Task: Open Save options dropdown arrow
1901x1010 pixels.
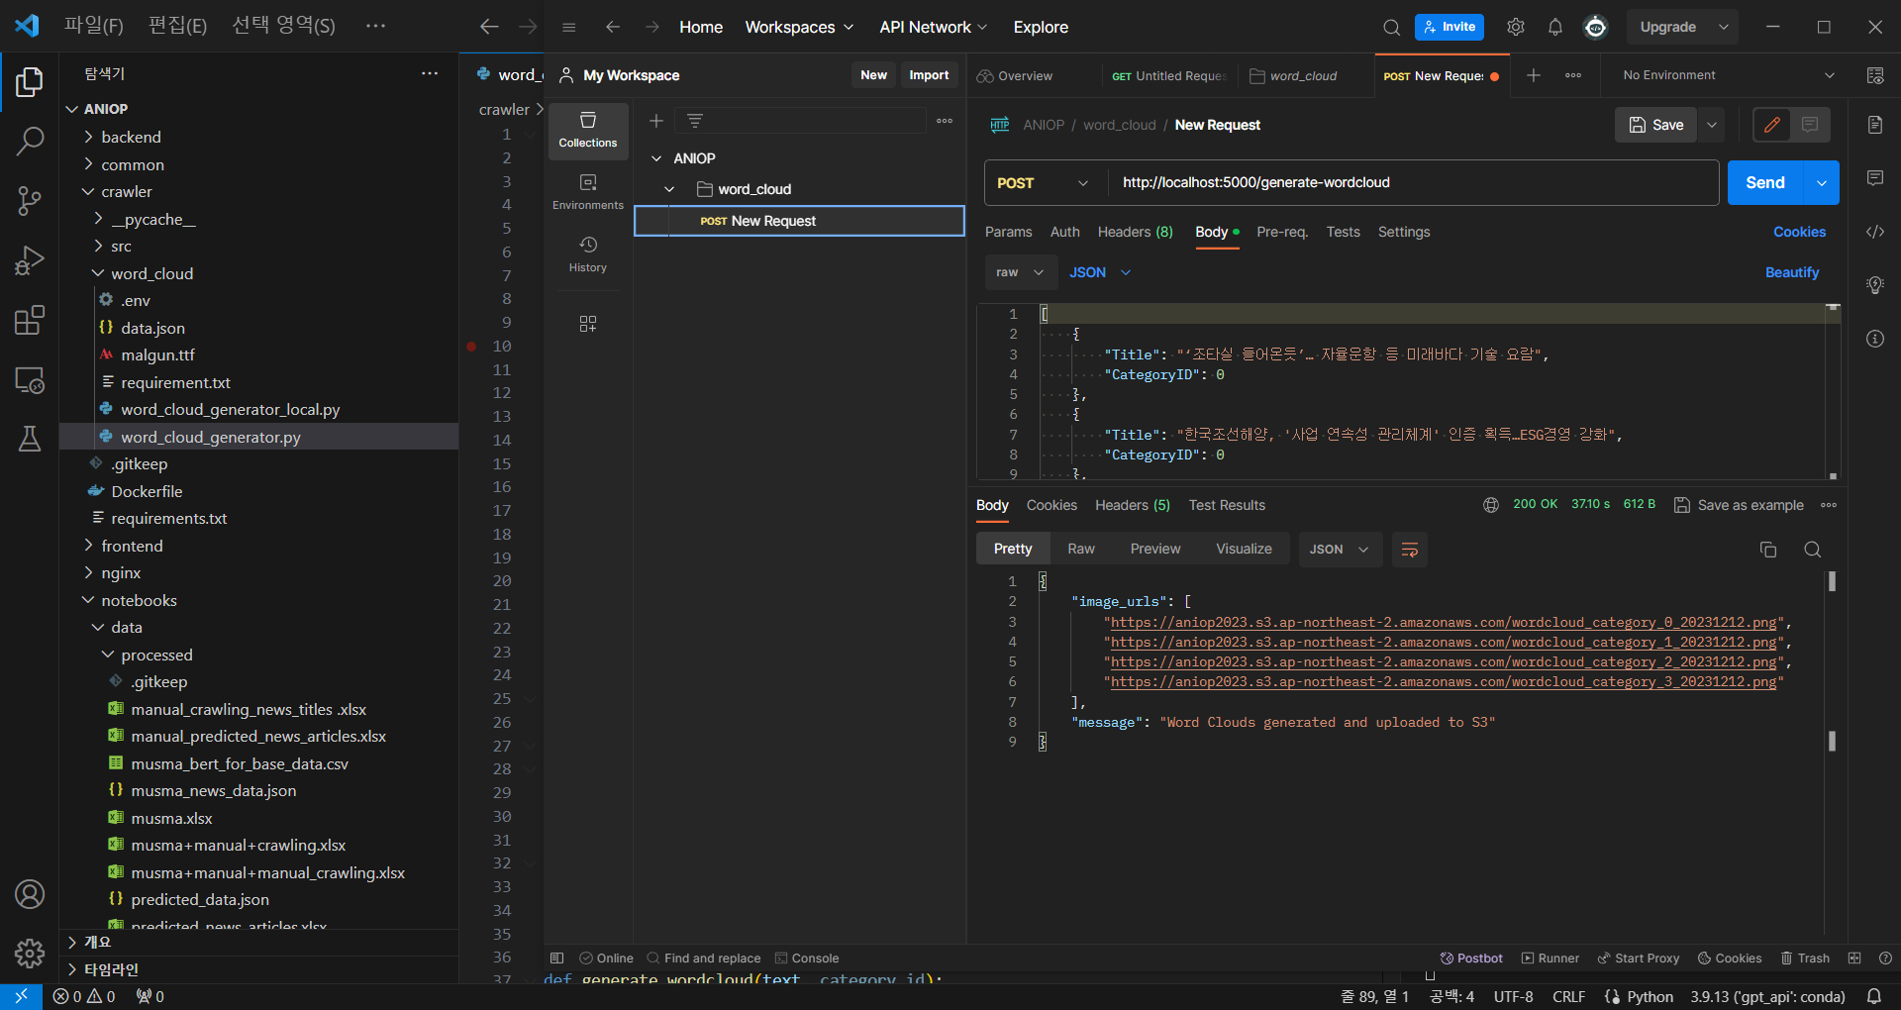Action: coord(1712,125)
